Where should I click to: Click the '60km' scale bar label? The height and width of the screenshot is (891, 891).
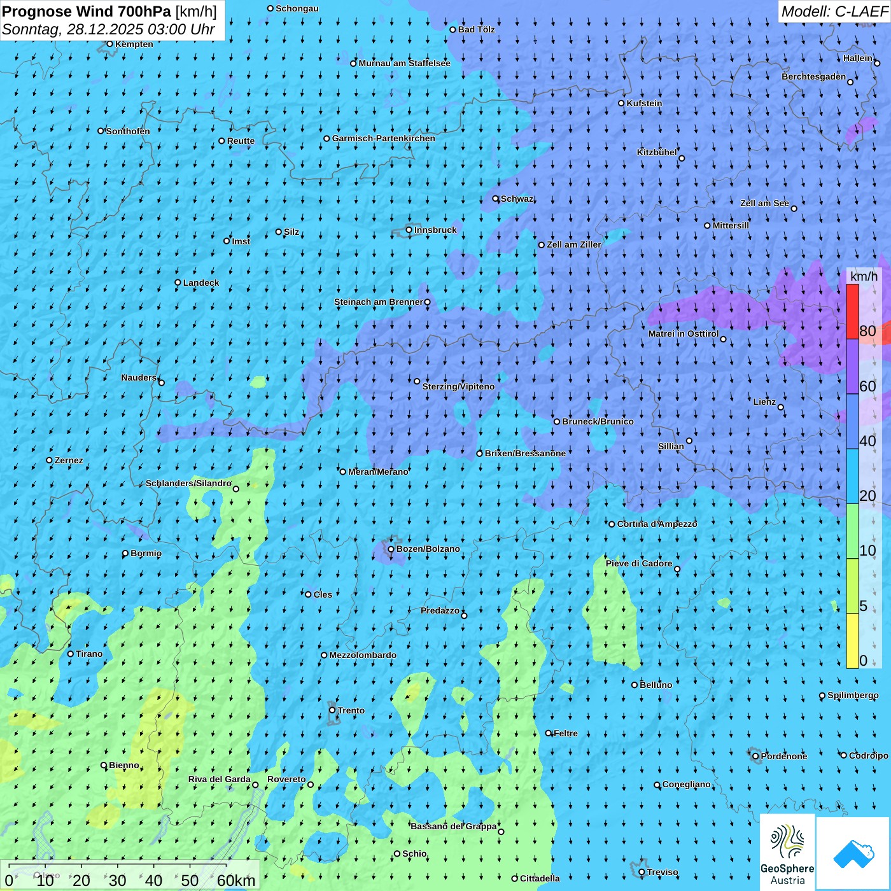pyautogui.click(x=236, y=881)
